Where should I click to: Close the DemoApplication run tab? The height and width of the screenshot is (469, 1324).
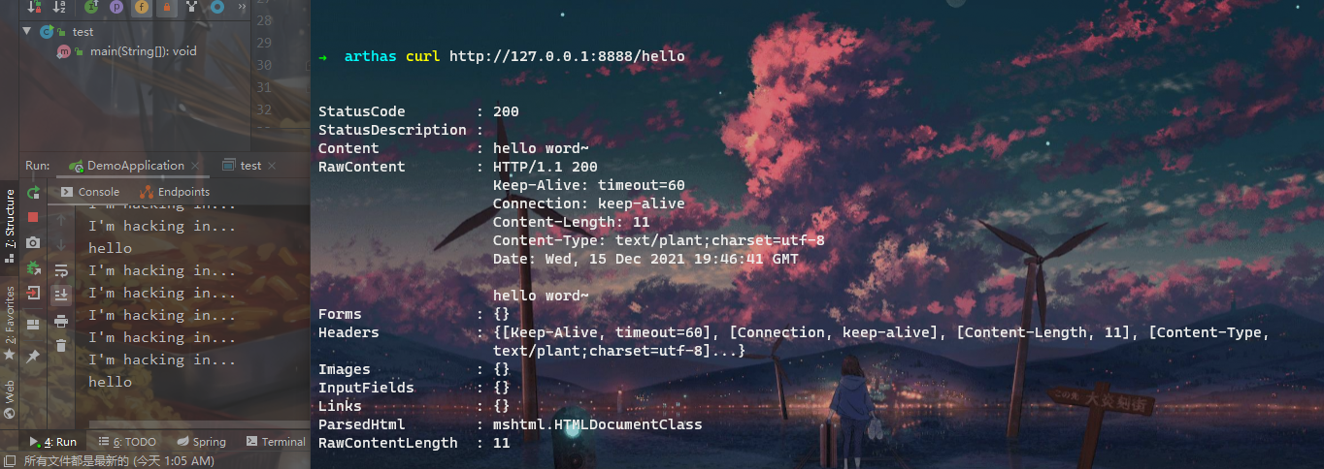[196, 166]
